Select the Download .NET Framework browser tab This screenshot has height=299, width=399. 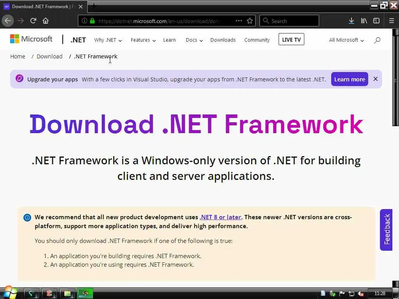coord(43,7)
